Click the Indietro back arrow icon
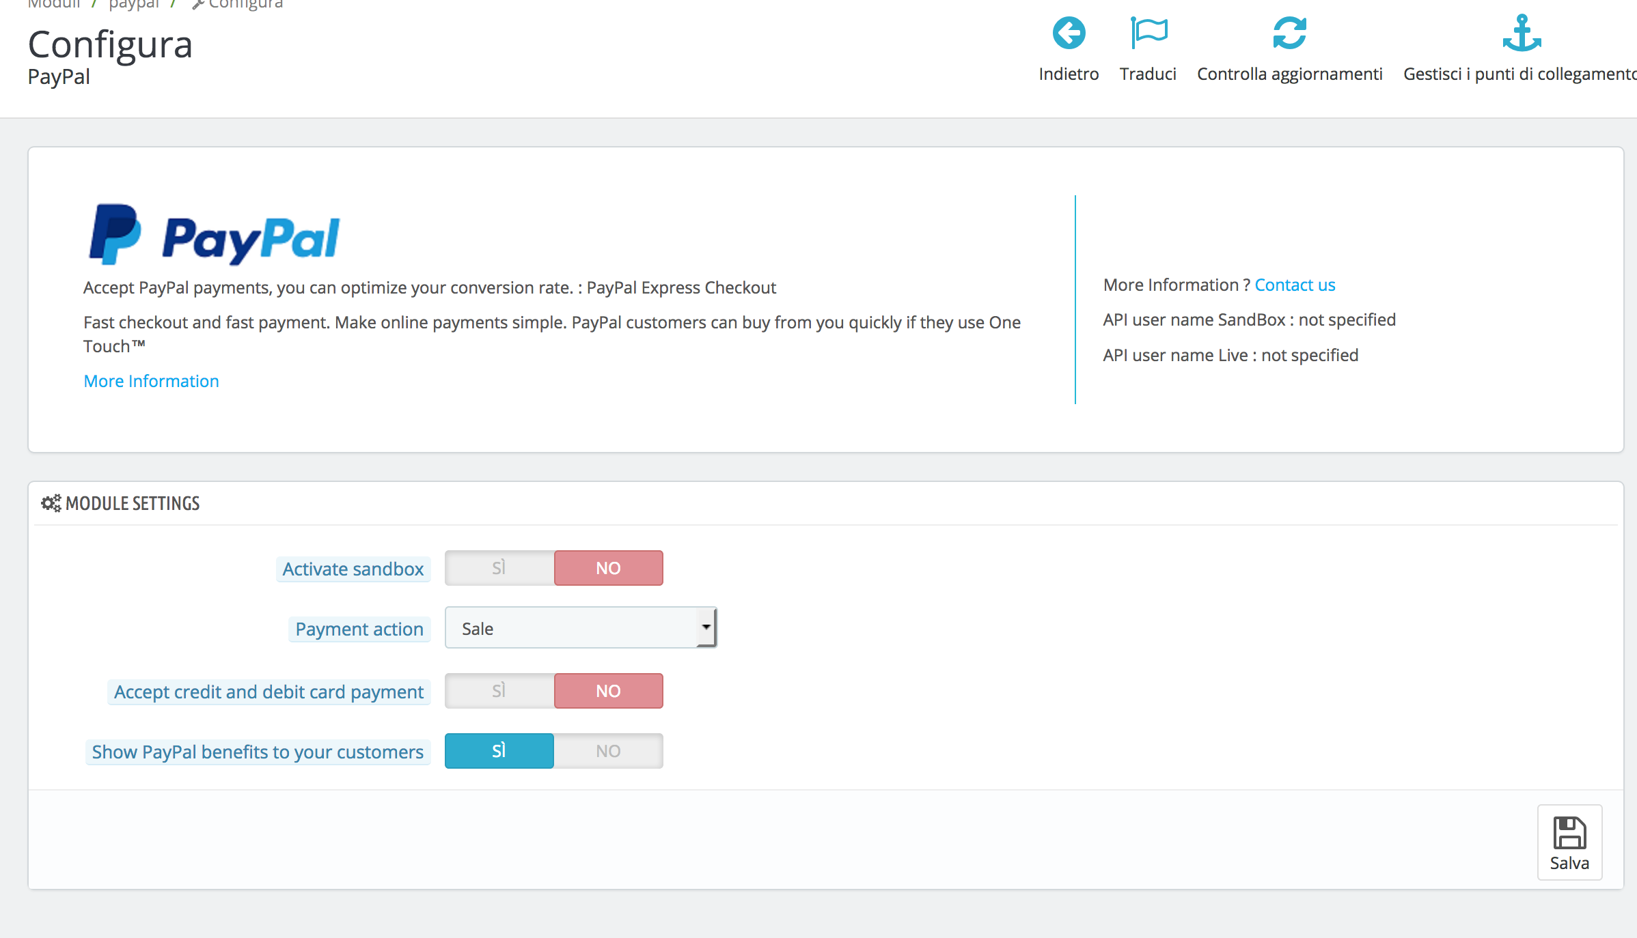The image size is (1637, 938). coord(1069,33)
